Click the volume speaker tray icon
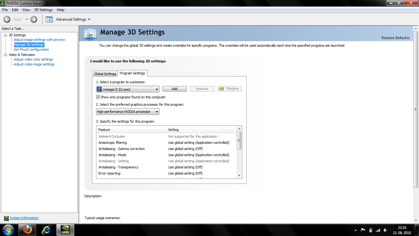The height and width of the screenshot is (236, 419). point(385,230)
